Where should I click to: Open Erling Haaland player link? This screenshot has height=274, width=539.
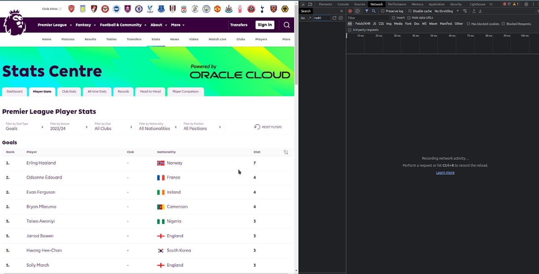tap(41, 163)
